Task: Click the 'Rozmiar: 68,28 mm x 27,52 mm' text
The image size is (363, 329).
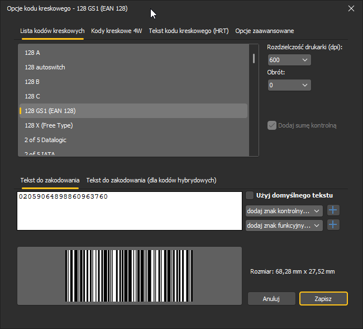Action: click(x=293, y=271)
